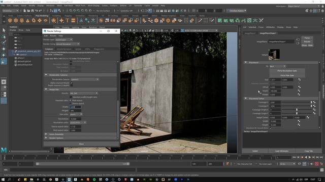This screenshot has height=182, width=325.
Task: Select the poly torus shelf icon
Action: 34,20
